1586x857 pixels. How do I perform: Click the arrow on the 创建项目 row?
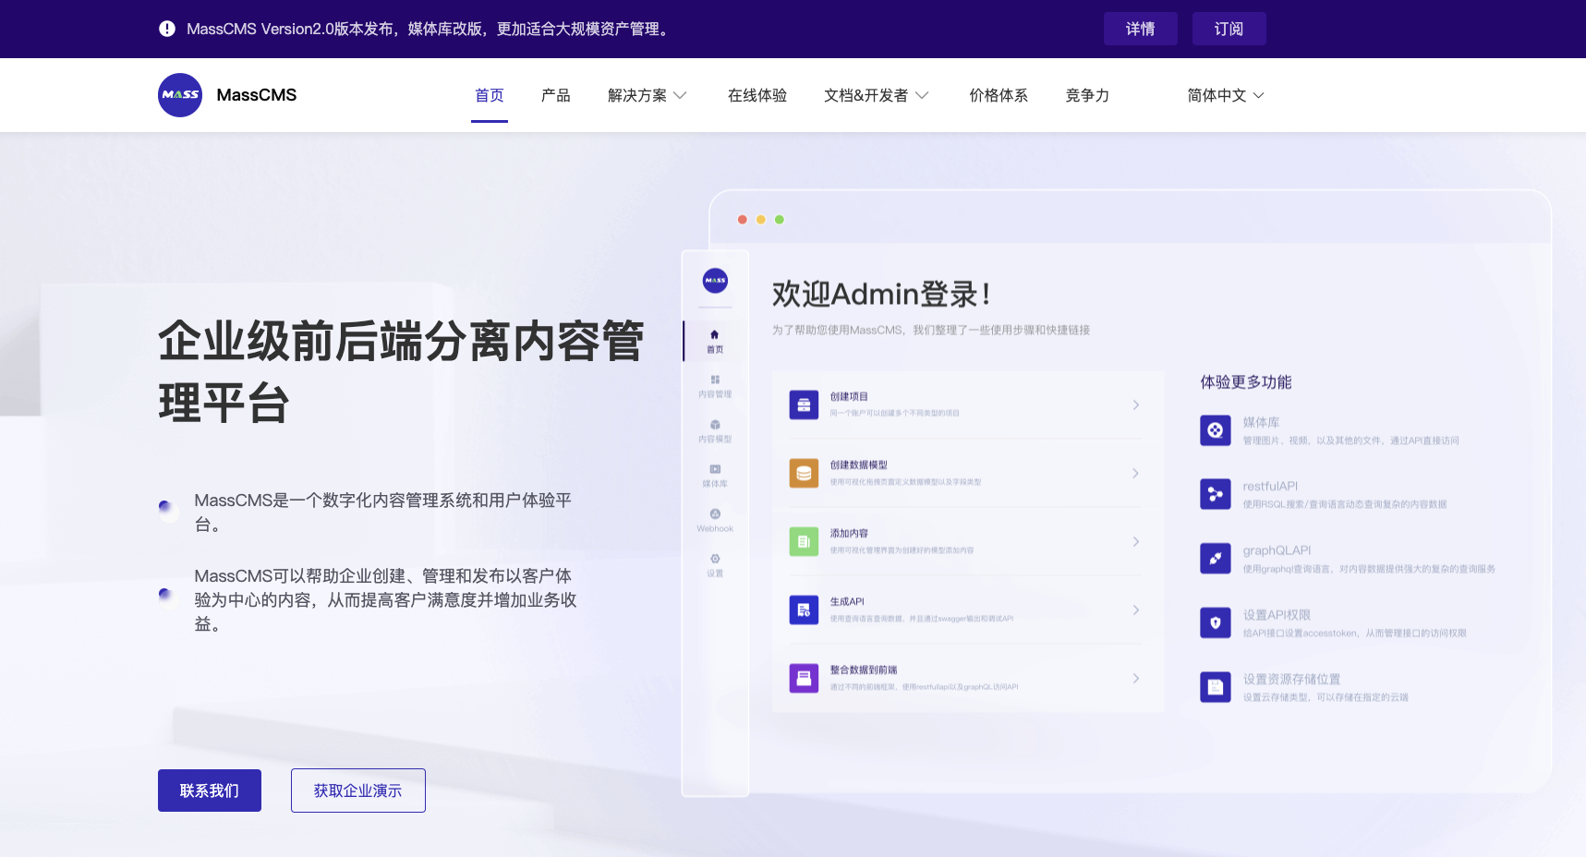(1136, 404)
